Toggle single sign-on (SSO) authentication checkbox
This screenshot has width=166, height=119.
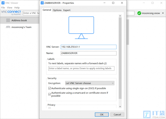[50, 88]
